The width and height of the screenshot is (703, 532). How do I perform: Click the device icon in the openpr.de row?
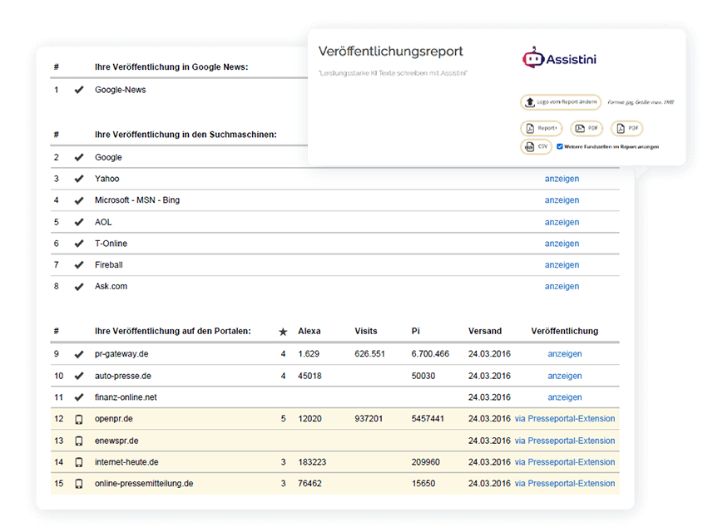pyautogui.click(x=79, y=420)
